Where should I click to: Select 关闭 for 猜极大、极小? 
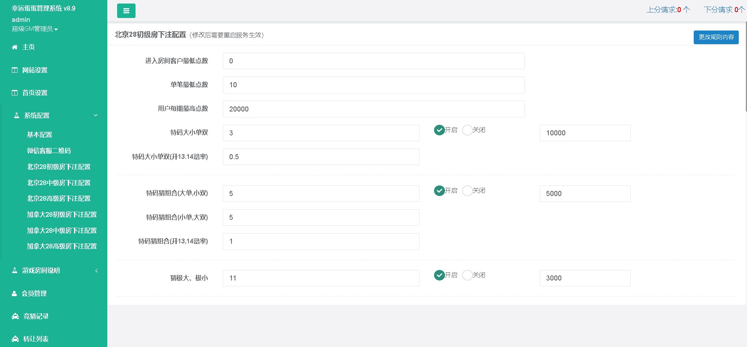click(x=467, y=275)
